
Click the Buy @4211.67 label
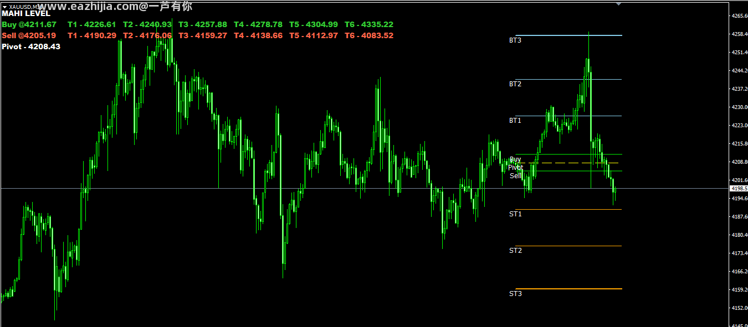pyautogui.click(x=29, y=24)
